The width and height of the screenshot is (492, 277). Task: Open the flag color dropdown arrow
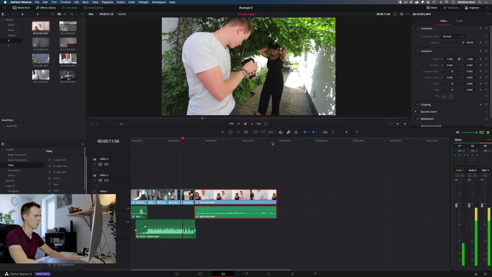point(309,132)
